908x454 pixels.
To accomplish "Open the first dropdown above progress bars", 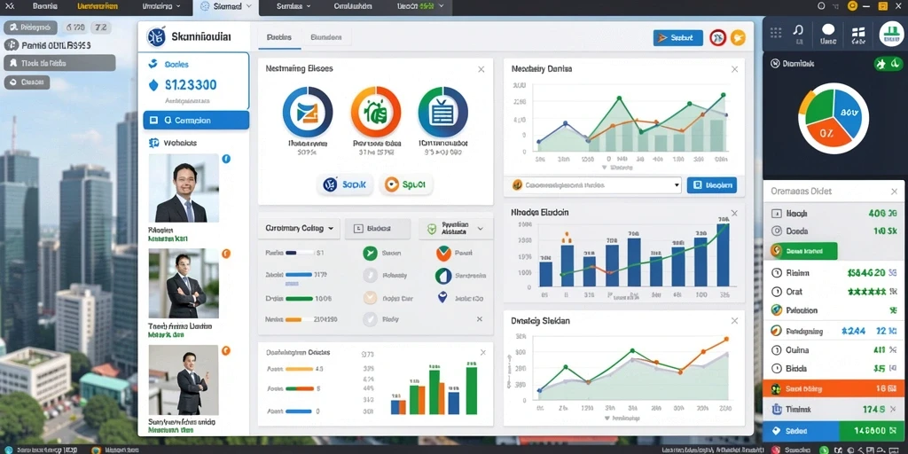I will coord(299,229).
